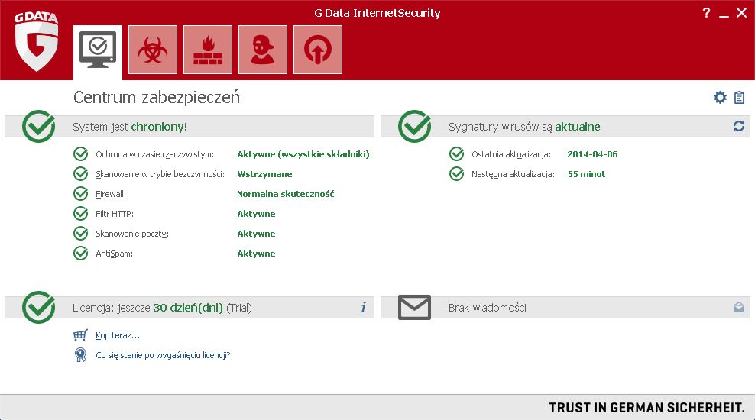Open the virus protection biohazard tab

[x=153, y=50]
